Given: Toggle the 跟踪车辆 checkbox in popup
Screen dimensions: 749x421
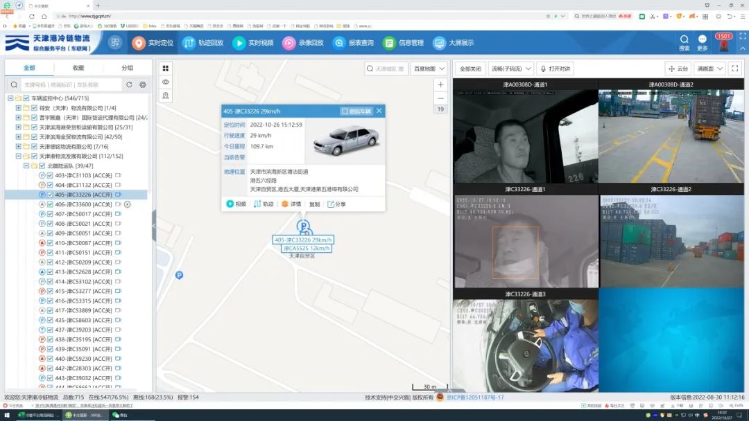Looking at the screenshot, I should click(345, 111).
